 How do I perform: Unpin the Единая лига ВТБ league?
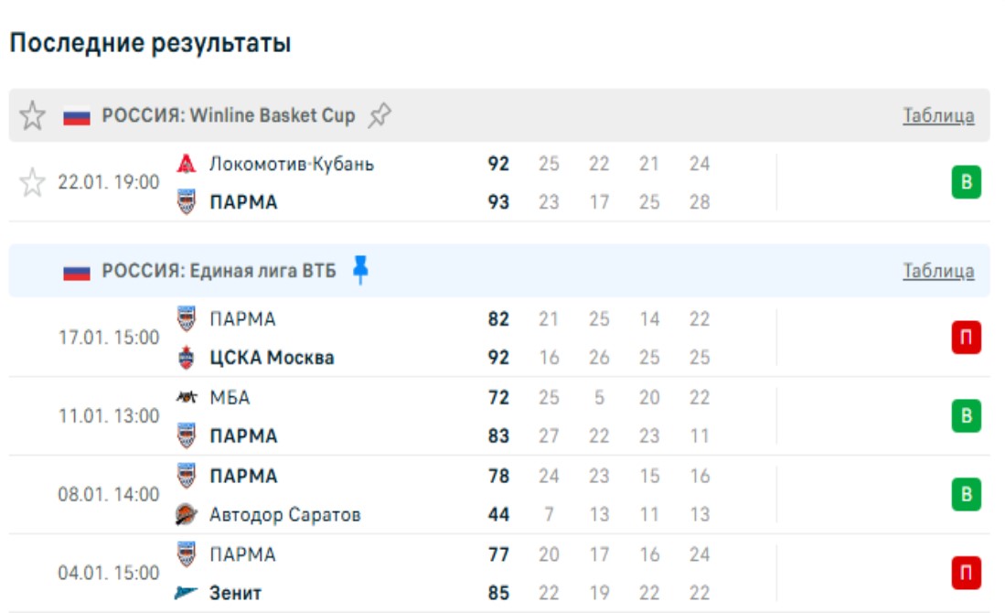click(360, 271)
